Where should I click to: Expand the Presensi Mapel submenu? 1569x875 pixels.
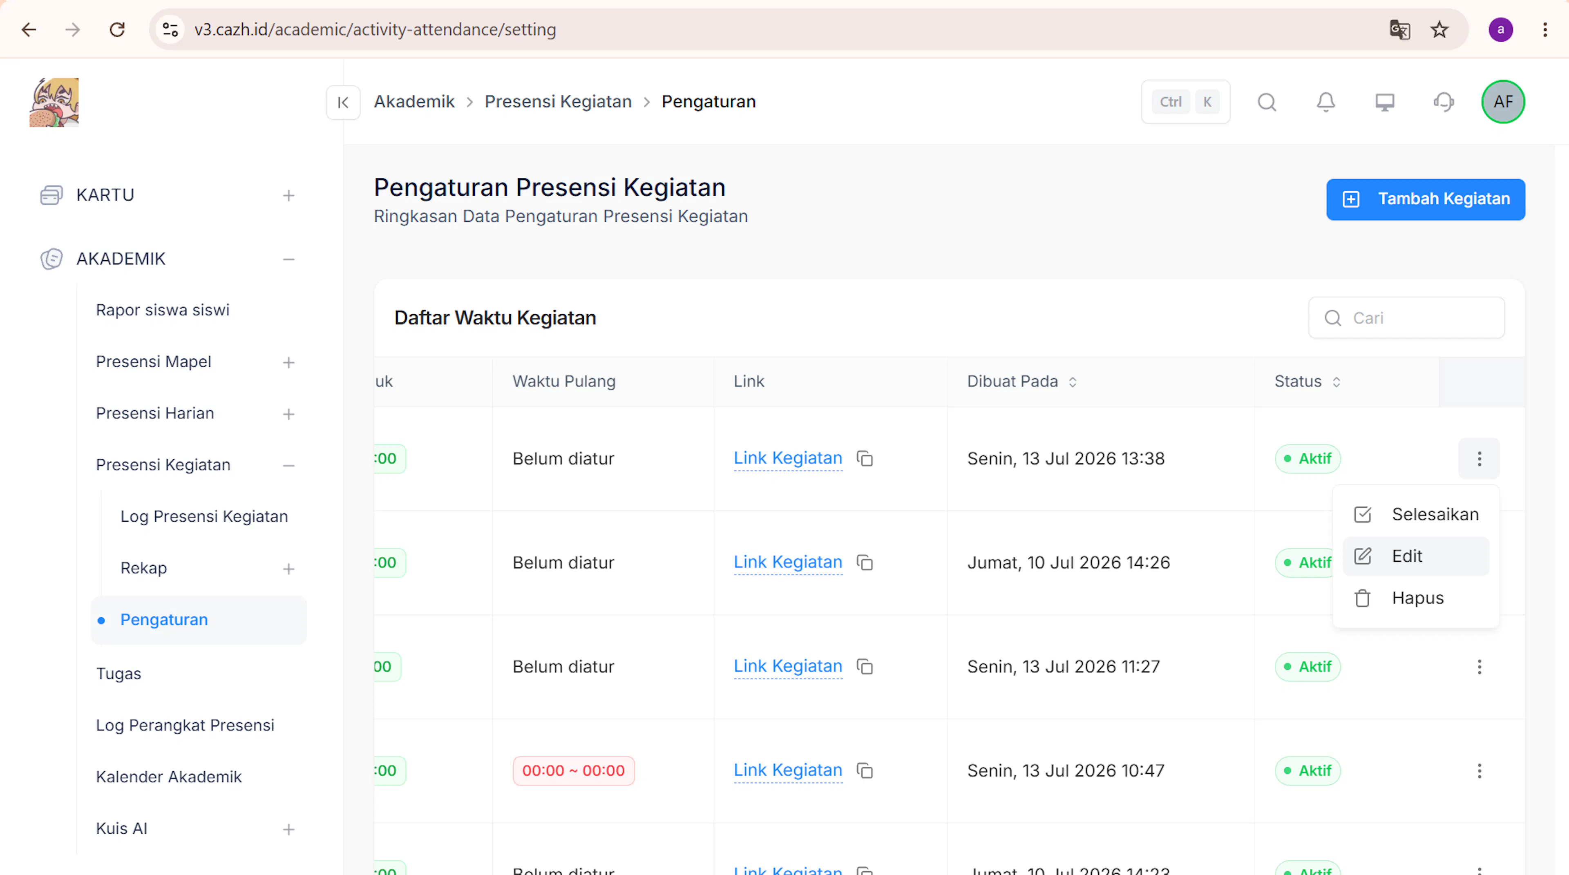[x=289, y=362]
